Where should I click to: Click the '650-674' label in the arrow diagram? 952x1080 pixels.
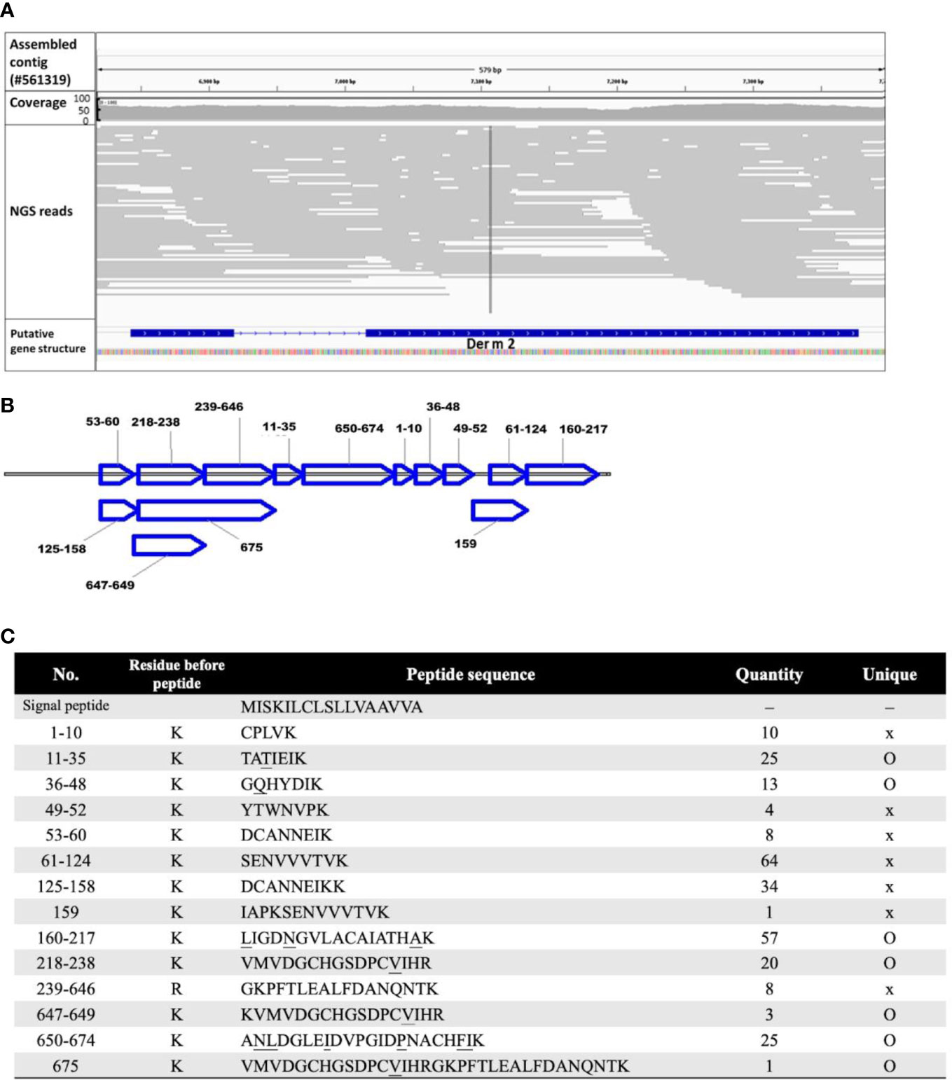coord(359,428)
